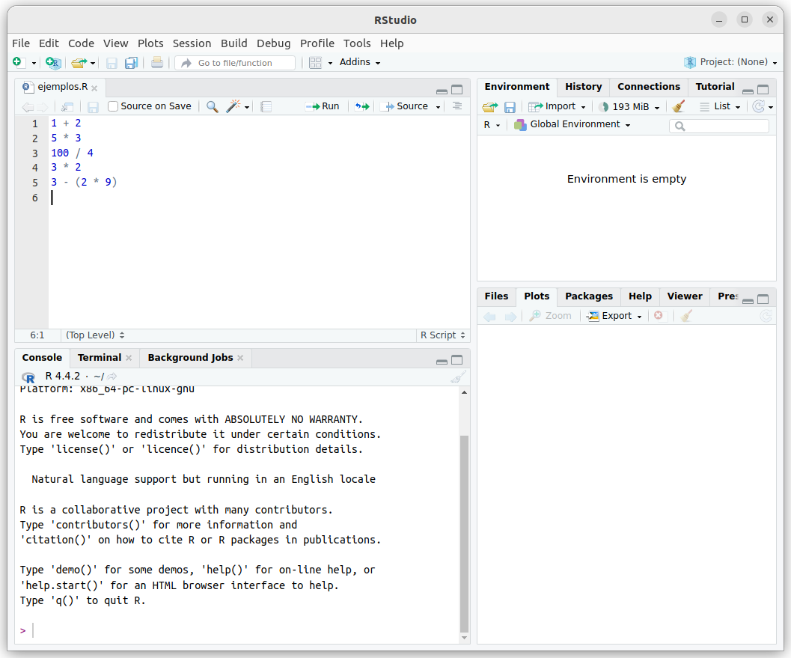Open the code tools magic wand
Image resolution: width=791 pixels, height=658 pixels.
coord(233,106)
